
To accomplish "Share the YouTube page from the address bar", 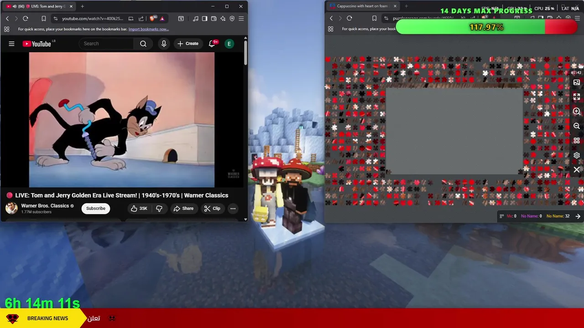I will pos(141,19).
